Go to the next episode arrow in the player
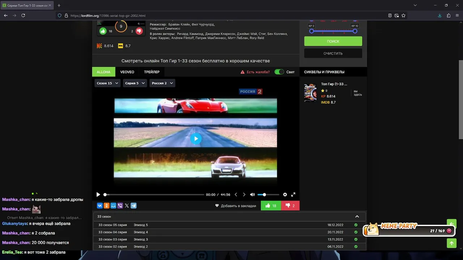The height and width of the screenshot is (260, 463). [244, 195]
